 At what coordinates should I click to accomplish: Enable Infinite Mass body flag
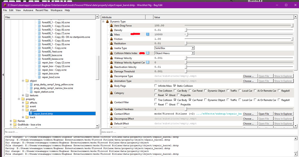(x=156, y=86)
